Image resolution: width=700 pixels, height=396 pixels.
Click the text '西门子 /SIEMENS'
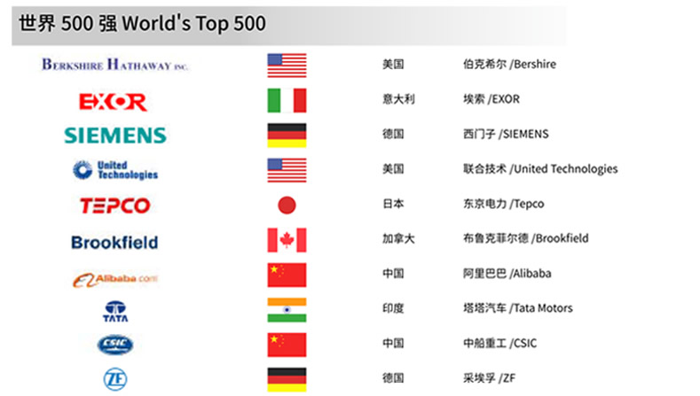506,134
